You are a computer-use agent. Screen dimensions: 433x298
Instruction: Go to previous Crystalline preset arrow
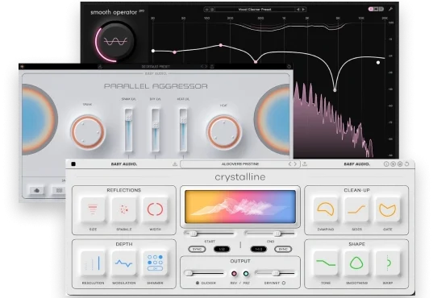pyautogui.click(x=289, y=164)
